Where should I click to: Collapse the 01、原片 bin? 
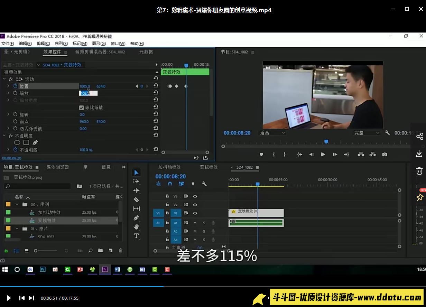pyautogui.click(x=17, y=229)
